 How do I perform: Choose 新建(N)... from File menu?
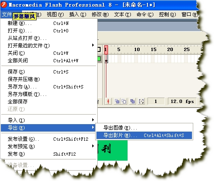(x=49, y=23)
